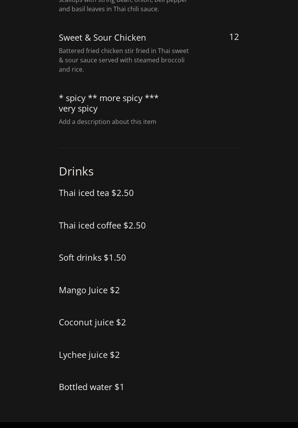Viewport: 298px width, 428px height.
Task: Select Thai iced tea $2.50 item
Action: [x=96, y=193]
